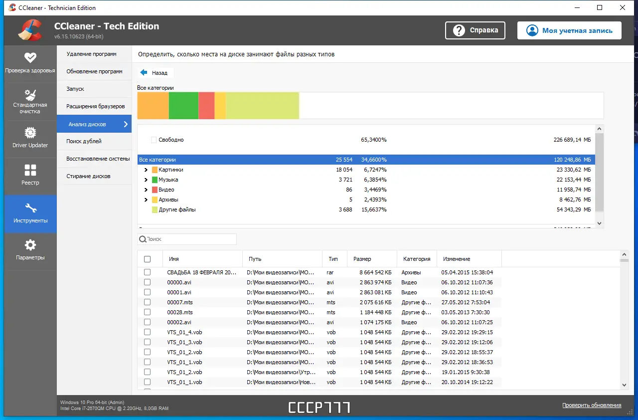Go back with the Назад button

(x=156, y=73)
